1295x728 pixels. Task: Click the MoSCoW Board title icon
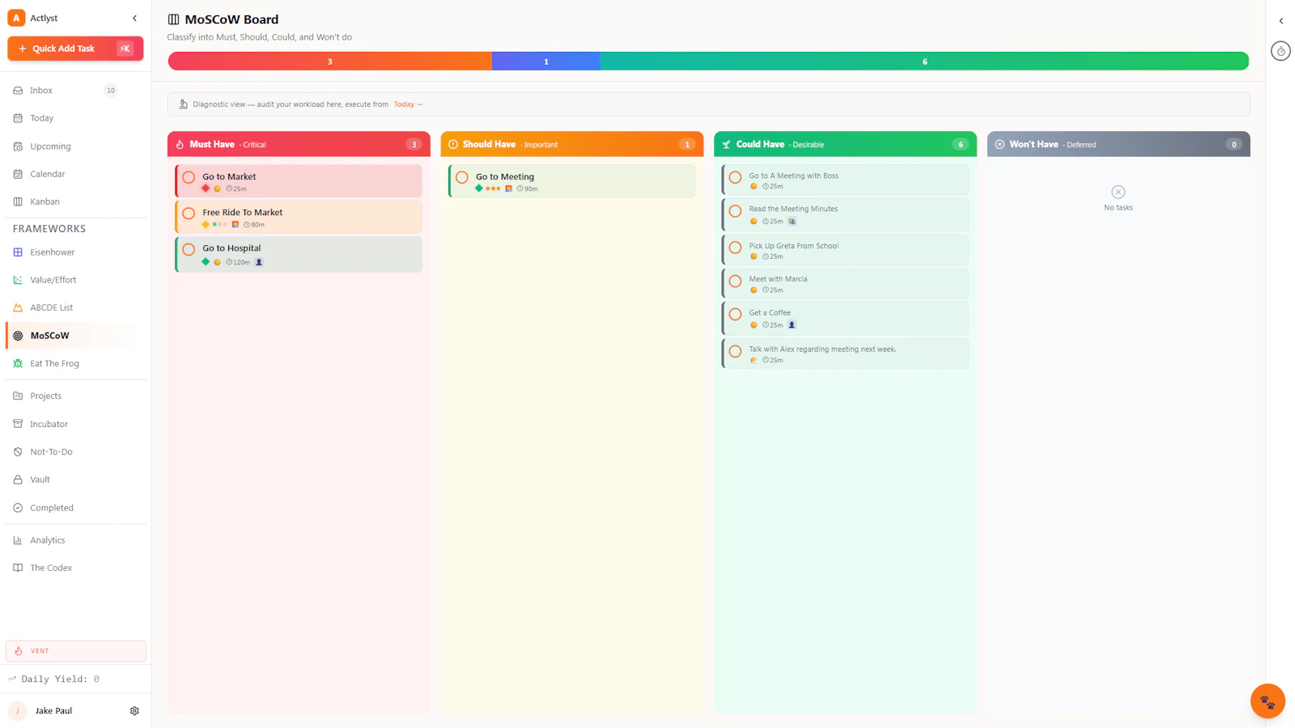173,19
